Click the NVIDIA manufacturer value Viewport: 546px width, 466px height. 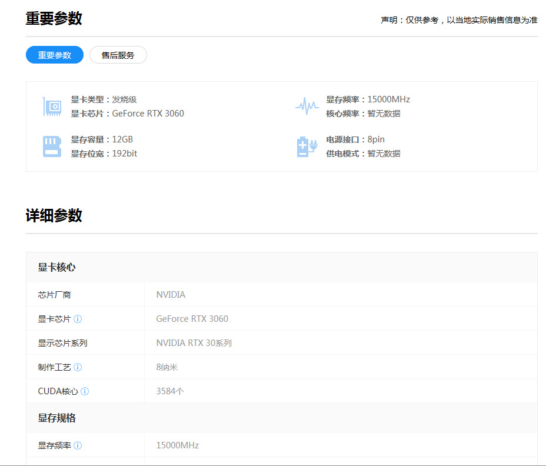(x=171, y=295)
